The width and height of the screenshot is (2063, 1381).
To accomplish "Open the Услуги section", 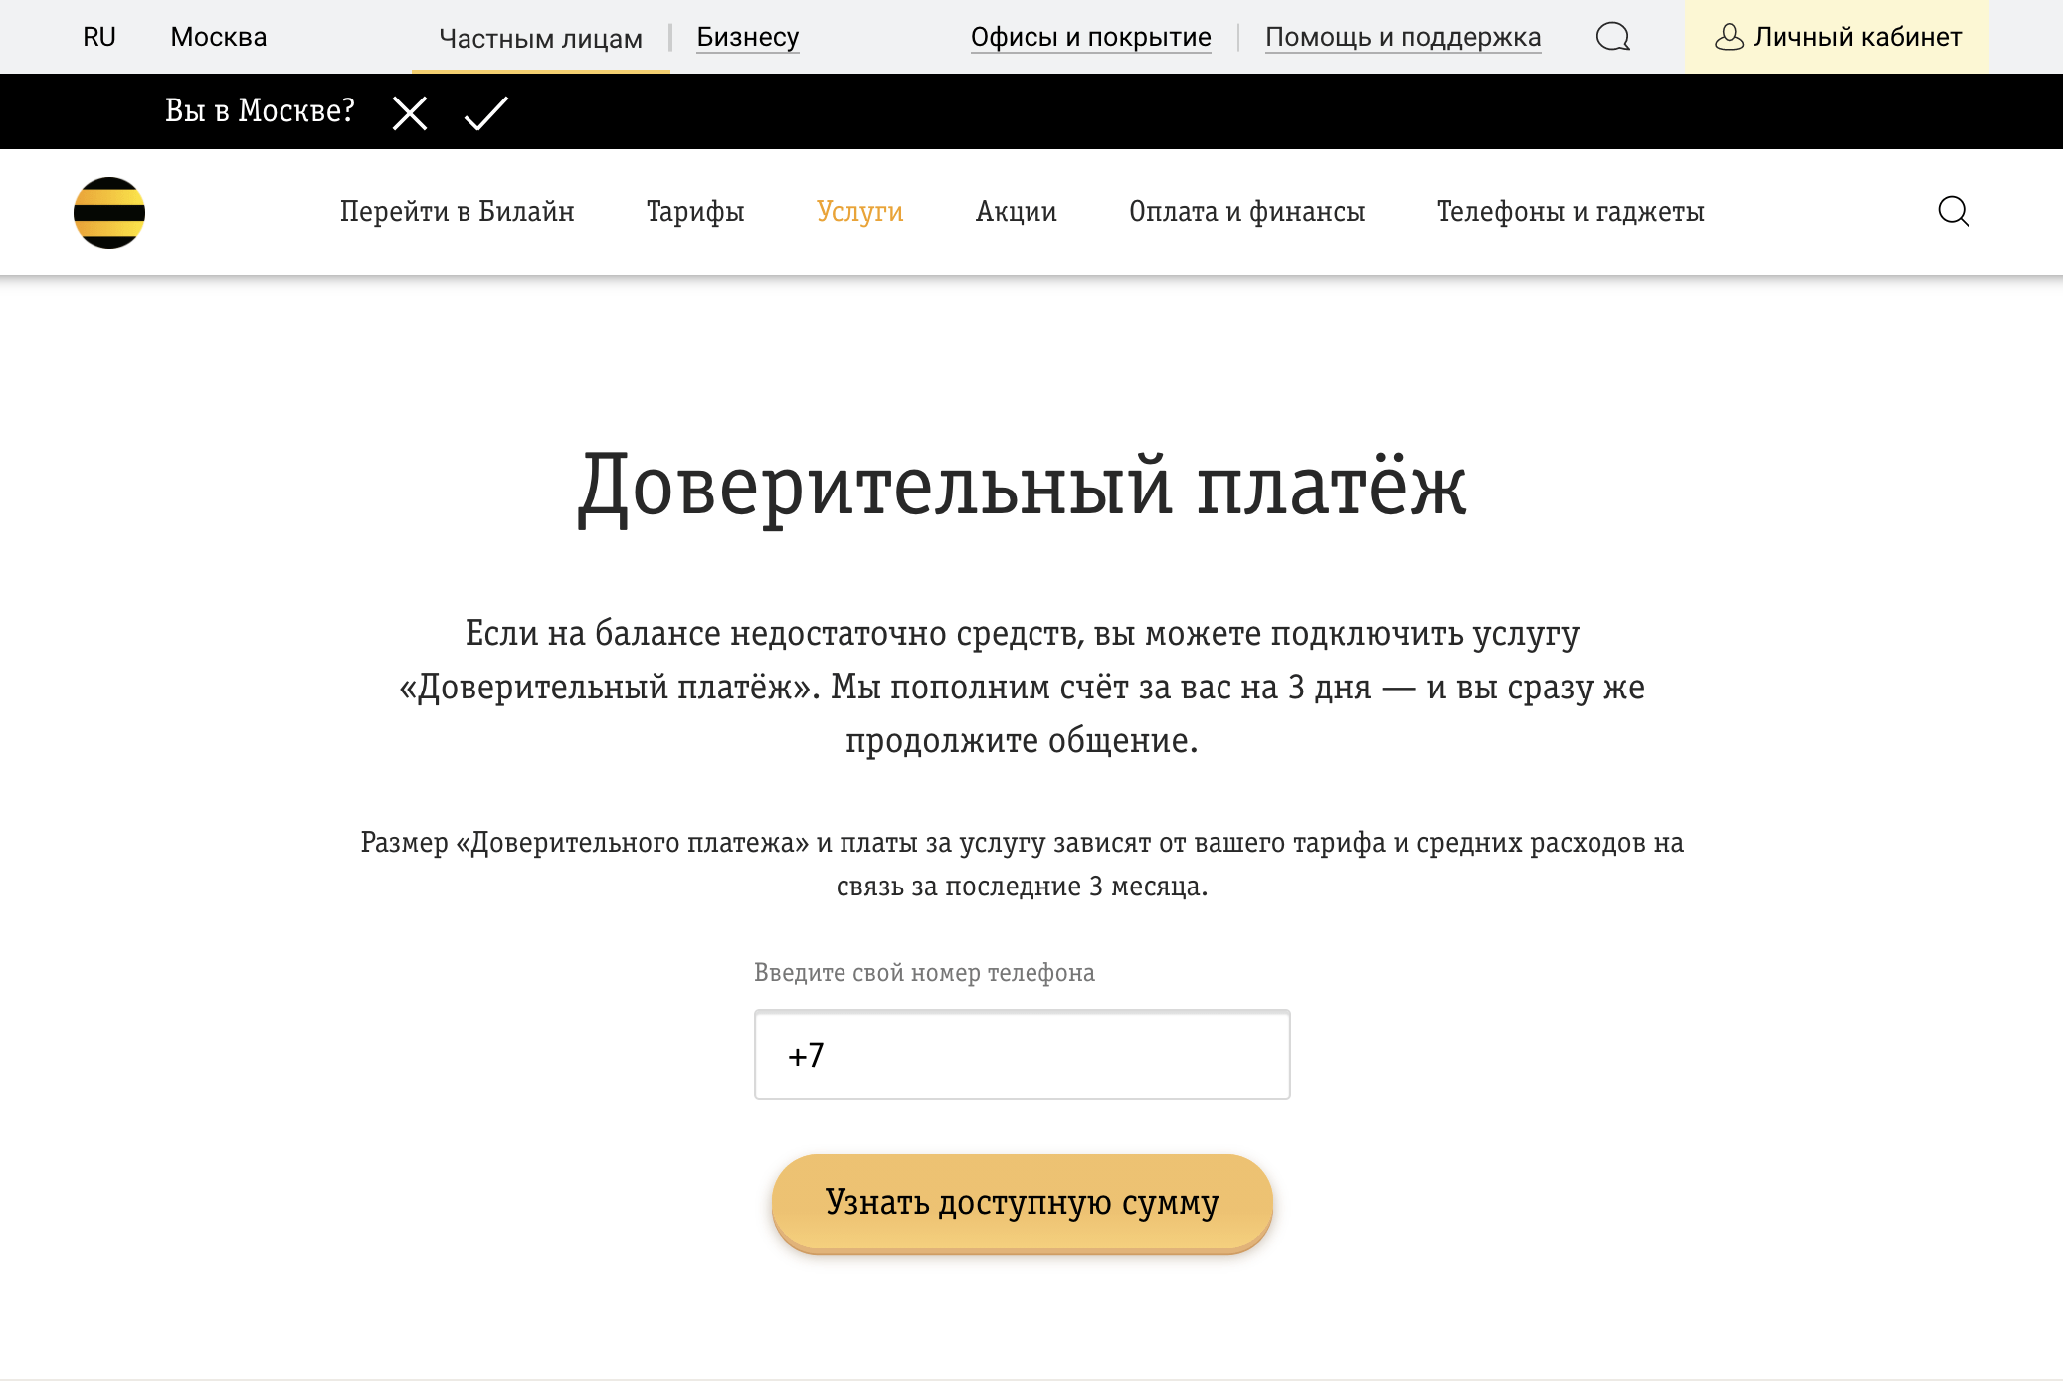I will click(x=860, y=211).
